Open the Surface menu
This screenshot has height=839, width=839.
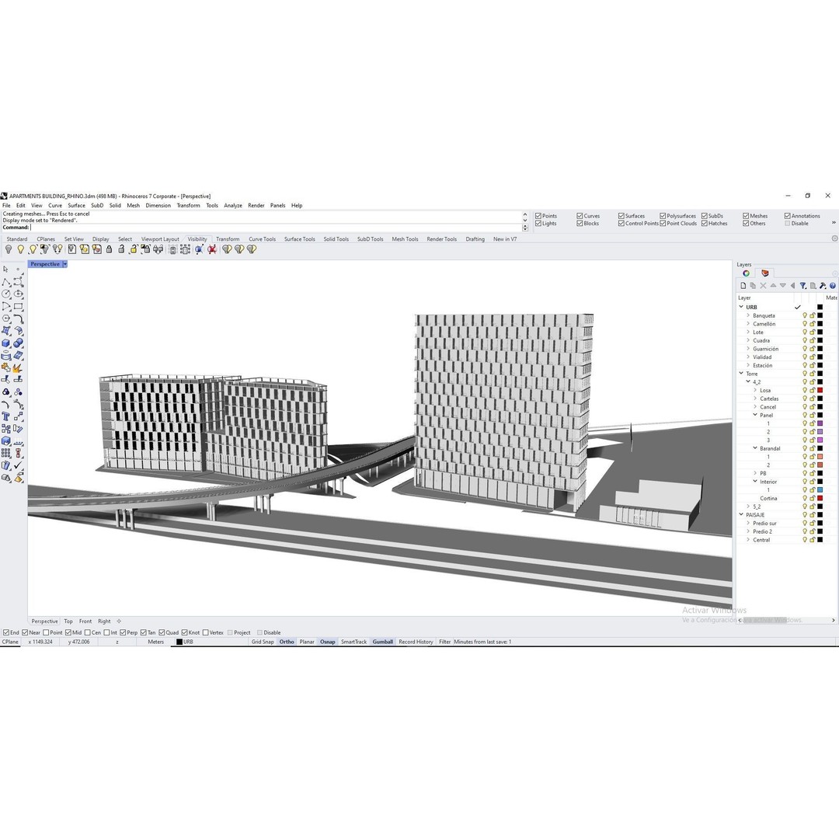(x=76, y=205)
